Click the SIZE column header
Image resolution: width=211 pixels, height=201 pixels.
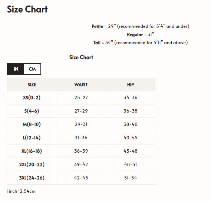(x=32, y=85)
